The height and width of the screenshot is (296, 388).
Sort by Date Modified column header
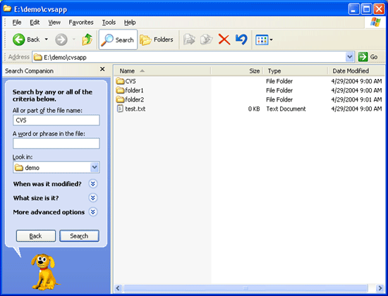pos(356,71)
